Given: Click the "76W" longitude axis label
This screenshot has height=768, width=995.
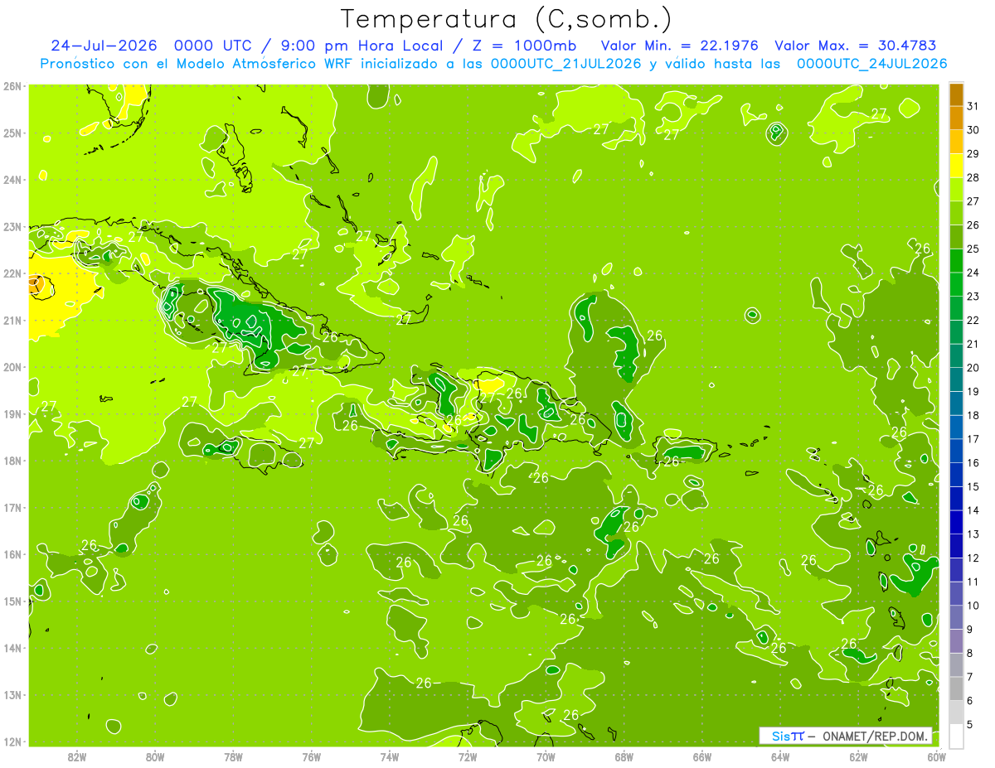Looking at the screenshot, I should tap(312, 756).
